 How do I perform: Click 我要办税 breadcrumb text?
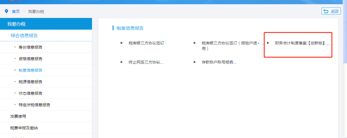36,12
